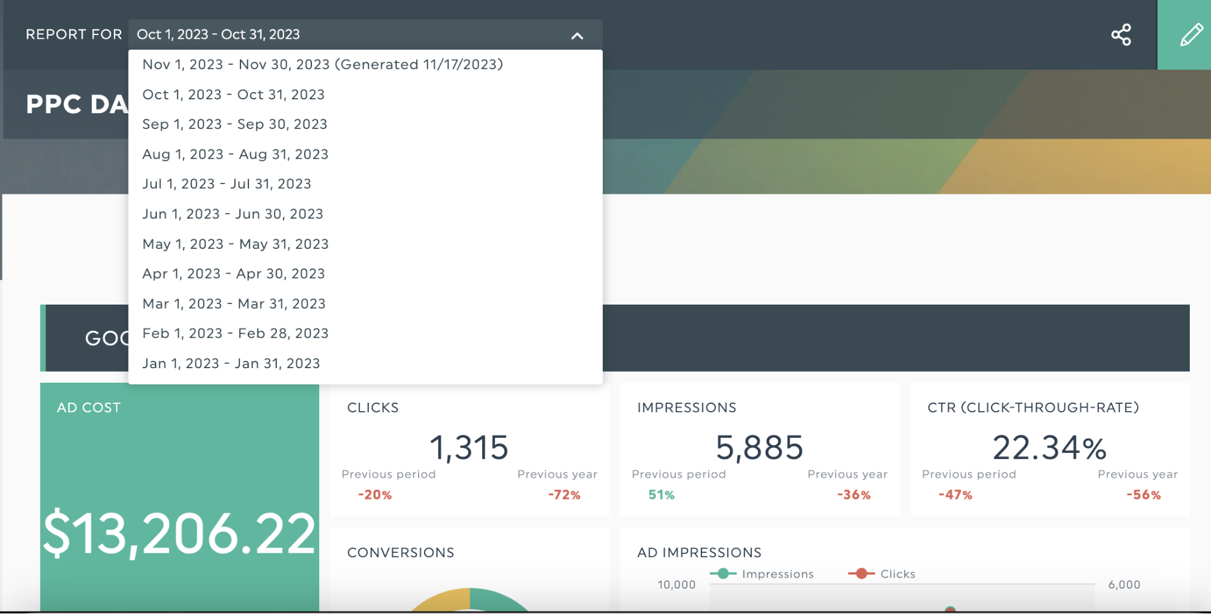Click the IMPRESSIONS widget title

point(686,408)
